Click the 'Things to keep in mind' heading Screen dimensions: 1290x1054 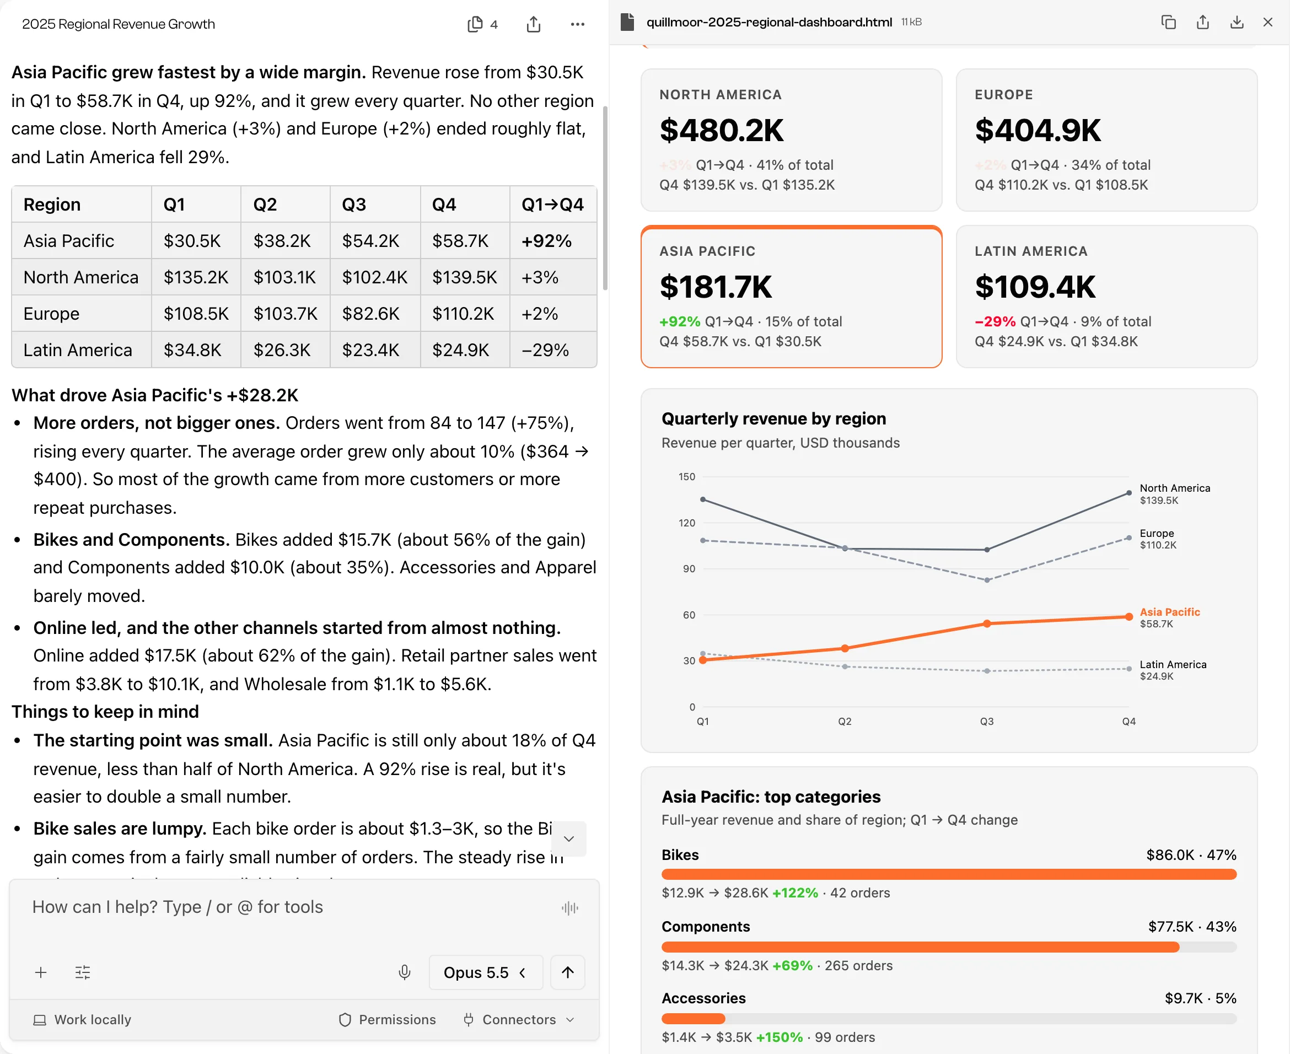click(x=105, y=712)
